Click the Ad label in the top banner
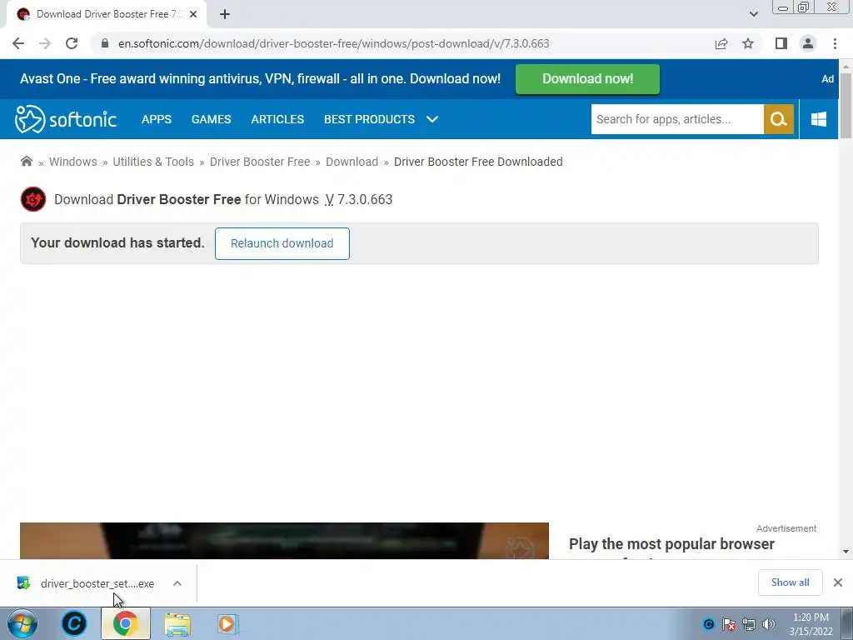The height and width of the screenshot is (640, 853). [x=827, y=79]
